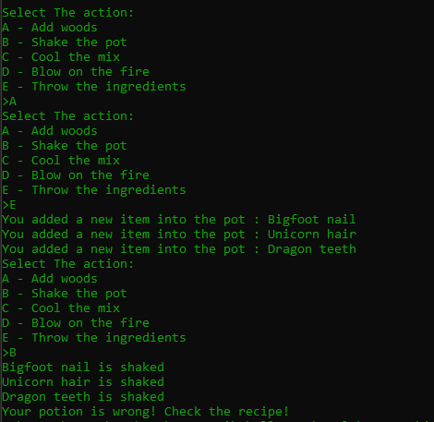This screenshot has height=422, width=434.
Task: Click "Throw the ingredients" directly above ">A"
Action: [109, 87]
